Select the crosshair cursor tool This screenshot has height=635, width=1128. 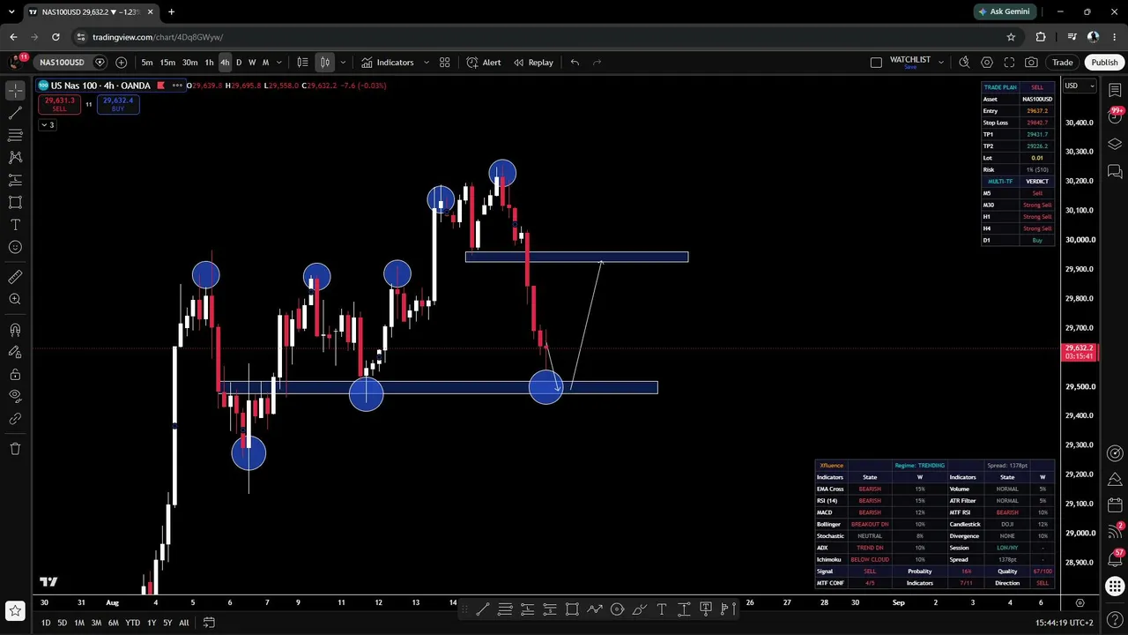pos(15,91)
